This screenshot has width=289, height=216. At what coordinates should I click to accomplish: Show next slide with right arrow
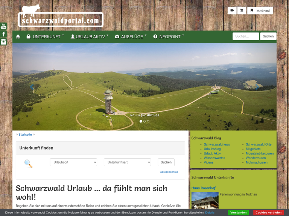tap(257, 87)
